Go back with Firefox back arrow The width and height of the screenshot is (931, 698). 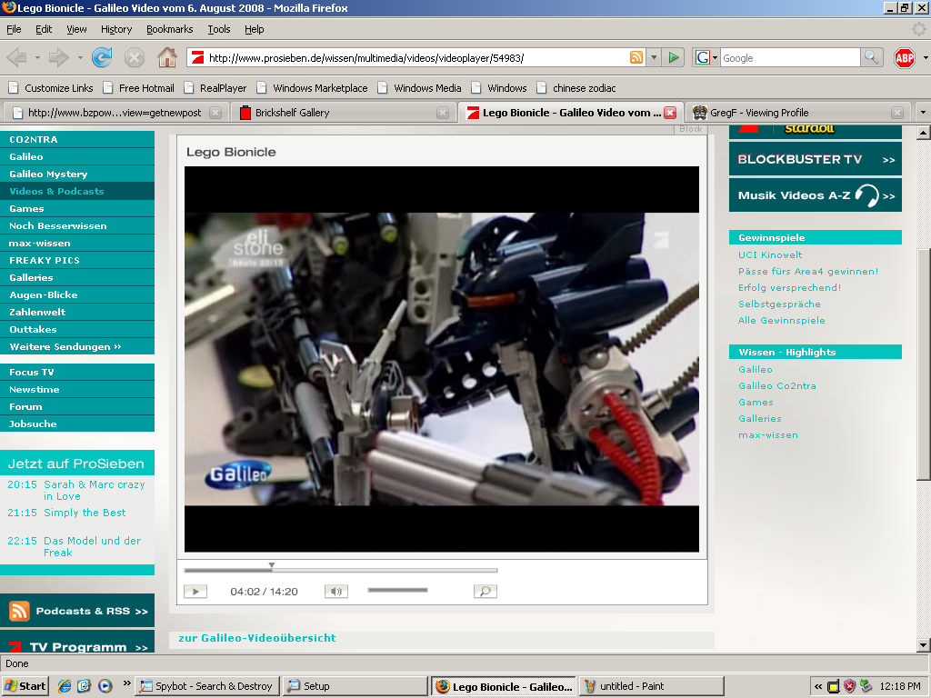[16, 57]
